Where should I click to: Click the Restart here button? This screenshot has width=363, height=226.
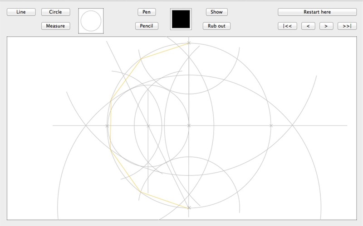click(317, 12)
